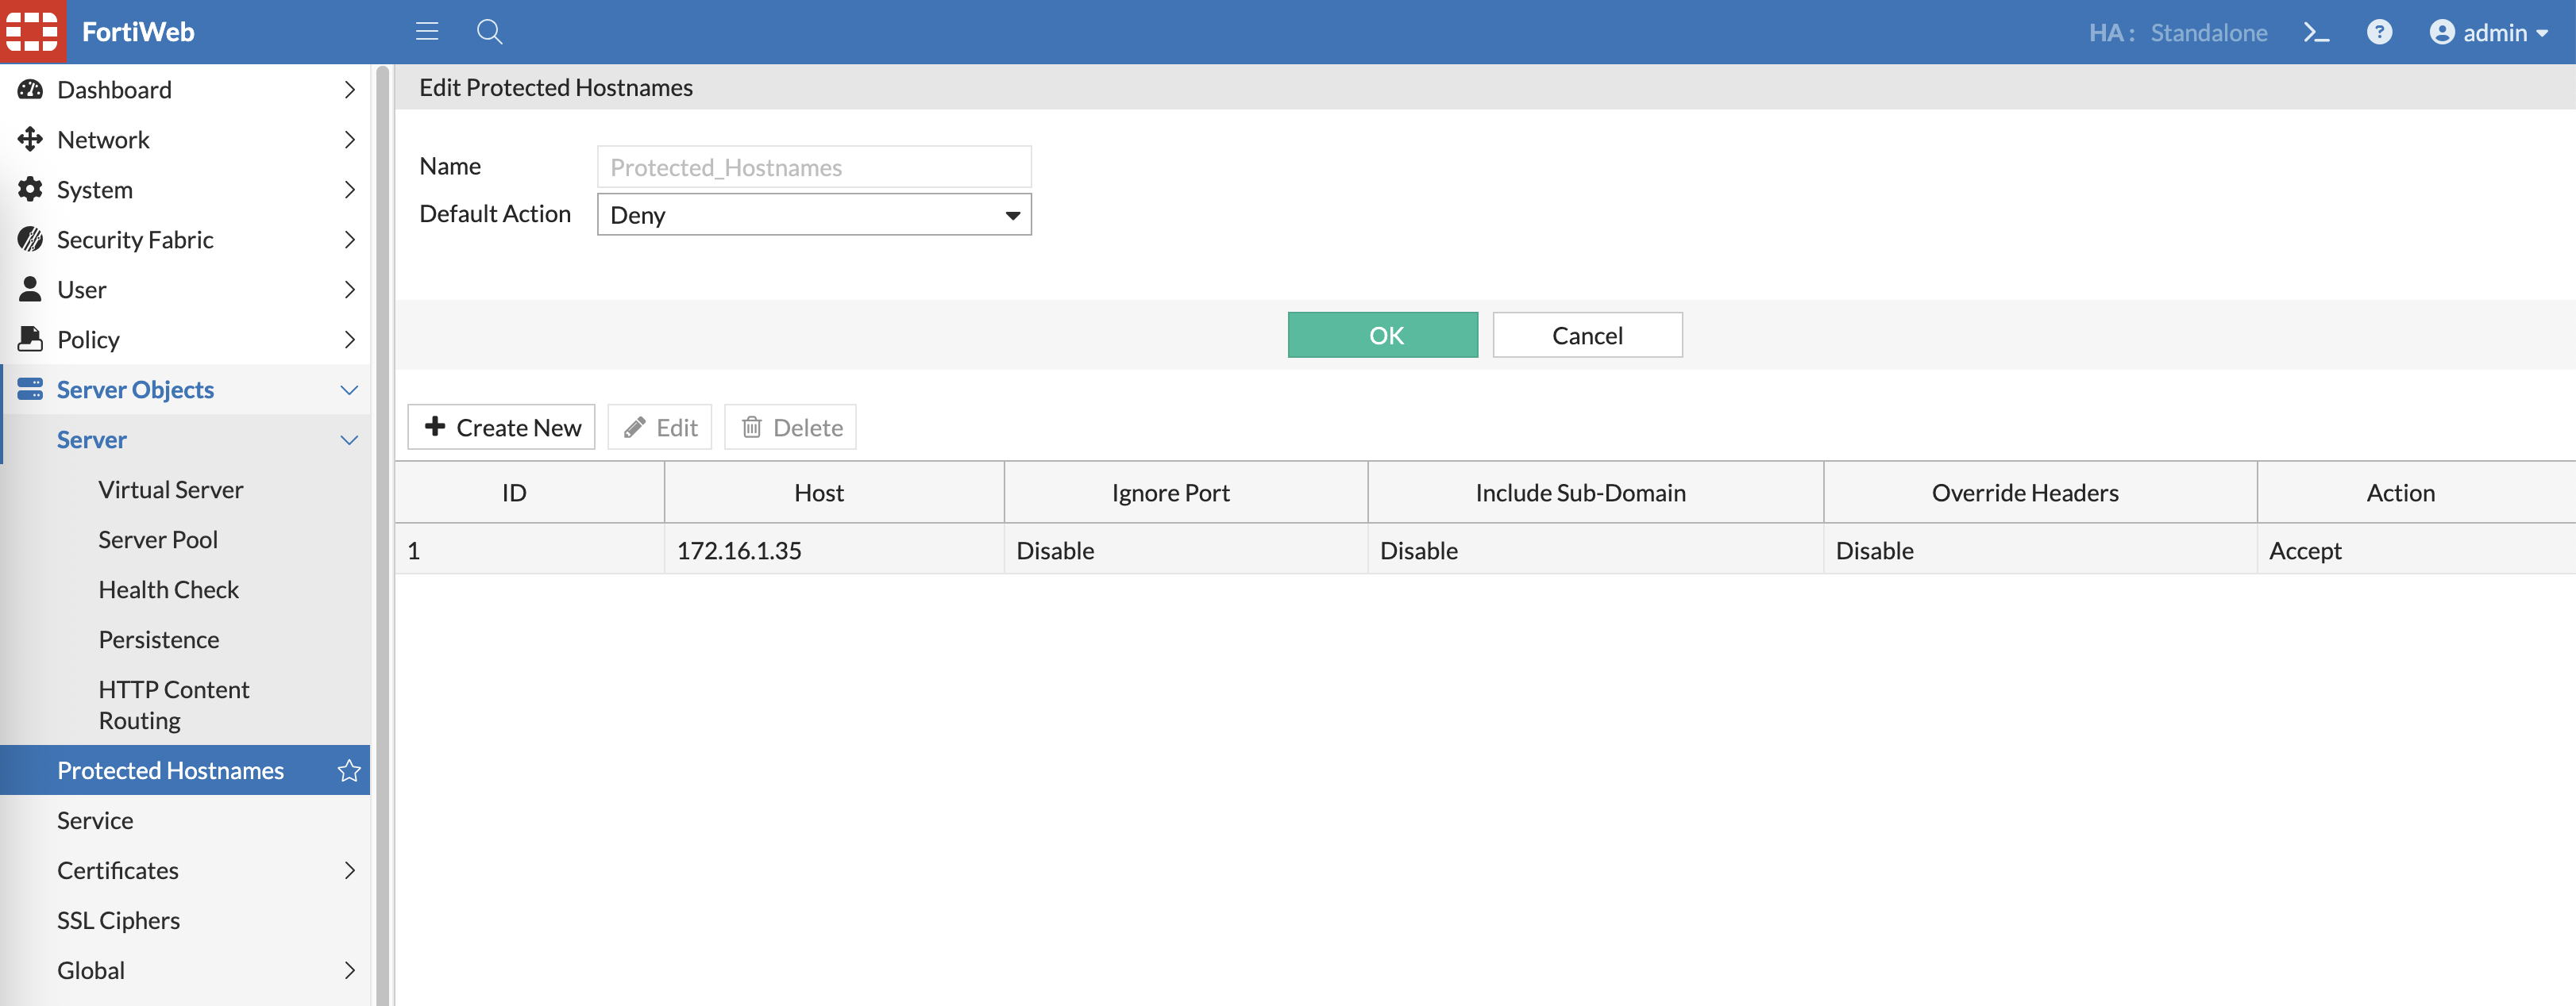Toggle the hamburger menu icon
This screenshot has width=2576, height=1006.
pos(427,32)
